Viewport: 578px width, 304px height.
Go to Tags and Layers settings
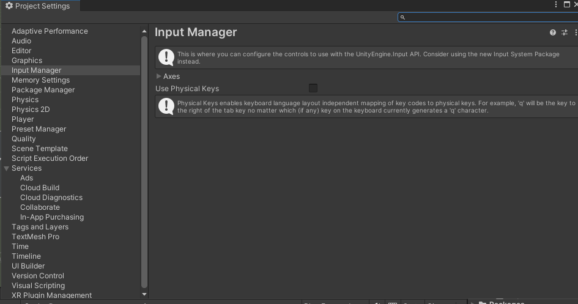(x=40, y=227)
